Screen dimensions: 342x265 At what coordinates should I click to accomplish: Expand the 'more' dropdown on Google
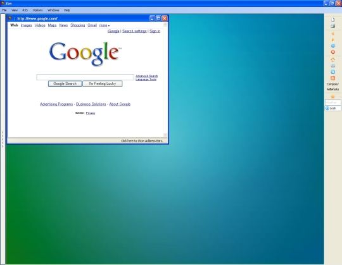coord(104,25)
